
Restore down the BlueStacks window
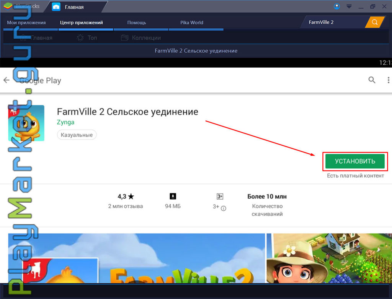pyautogui.click(x=372, y=6)
